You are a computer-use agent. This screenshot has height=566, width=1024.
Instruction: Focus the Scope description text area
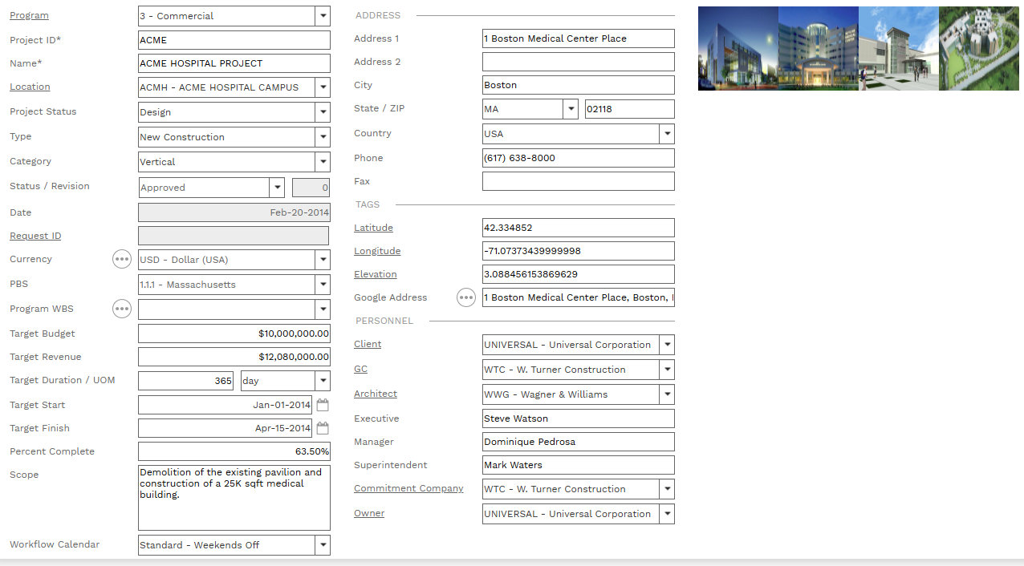coord(234,497)
